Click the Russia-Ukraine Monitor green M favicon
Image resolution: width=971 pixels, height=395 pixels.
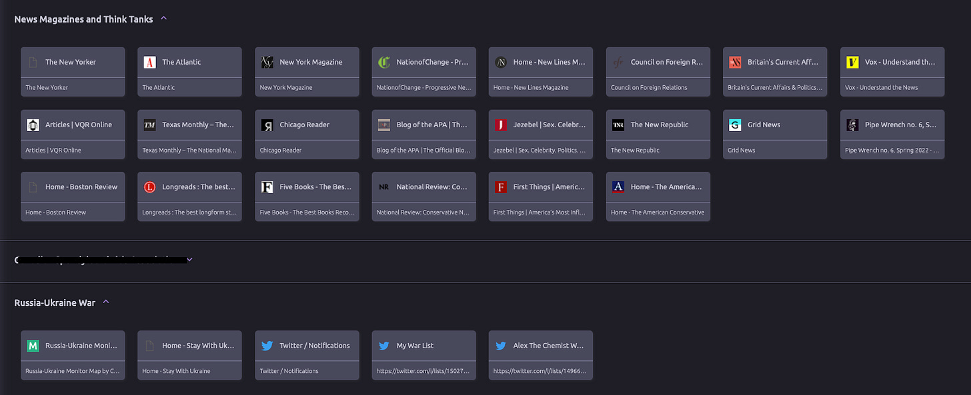point(33,346)
